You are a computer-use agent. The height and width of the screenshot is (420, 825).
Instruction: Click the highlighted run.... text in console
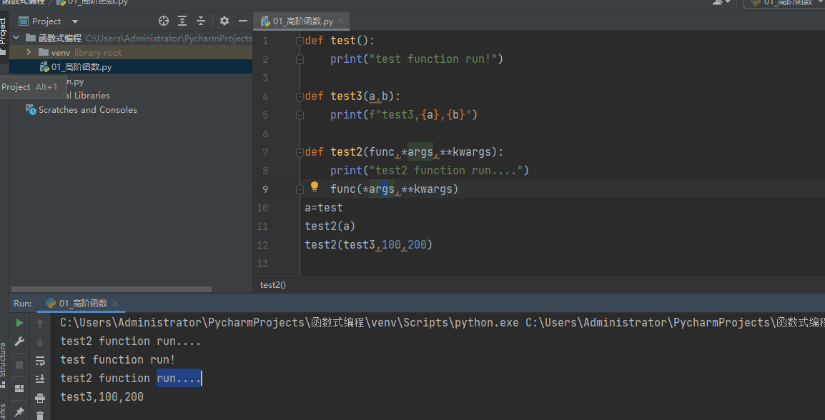[179, 379]
